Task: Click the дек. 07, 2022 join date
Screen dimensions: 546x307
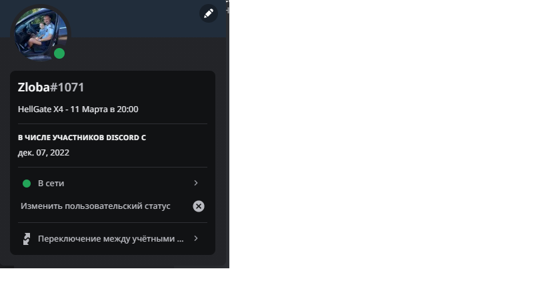Action: [43, 153]
